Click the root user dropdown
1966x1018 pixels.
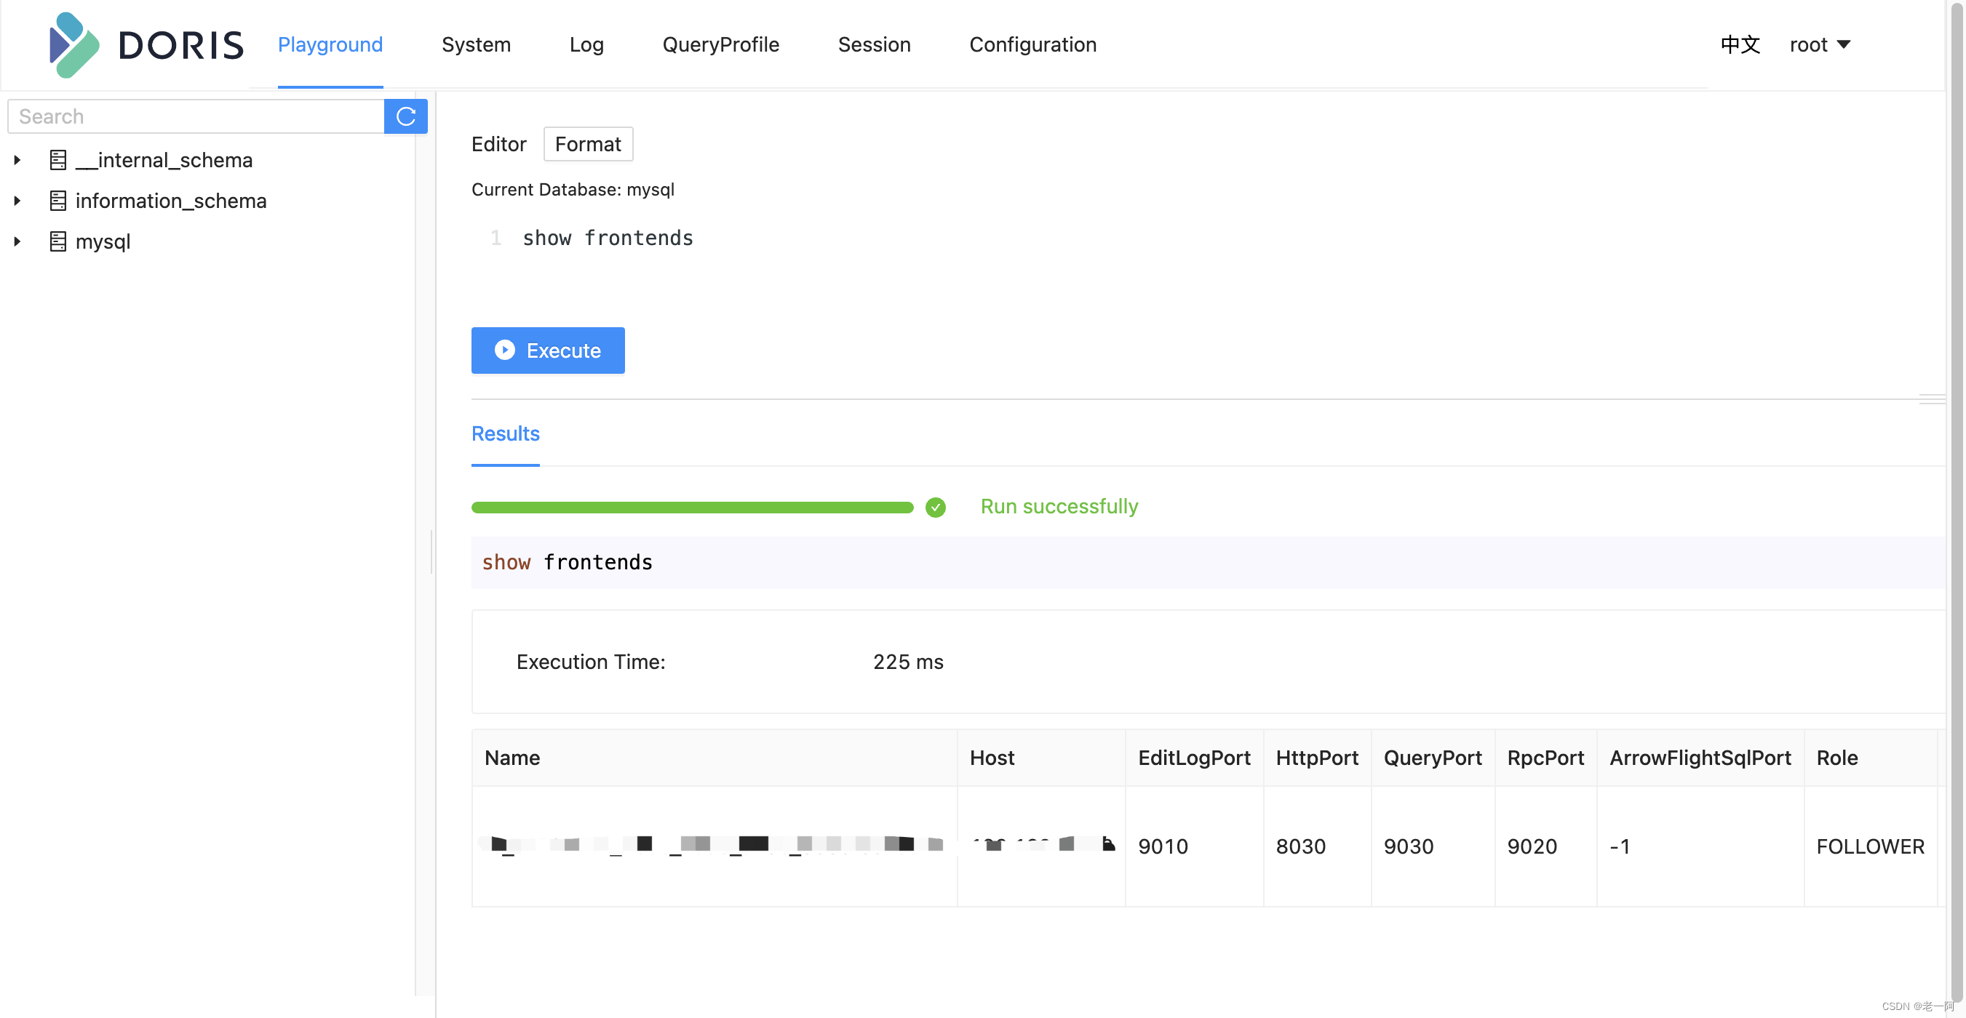point(1819,44)
